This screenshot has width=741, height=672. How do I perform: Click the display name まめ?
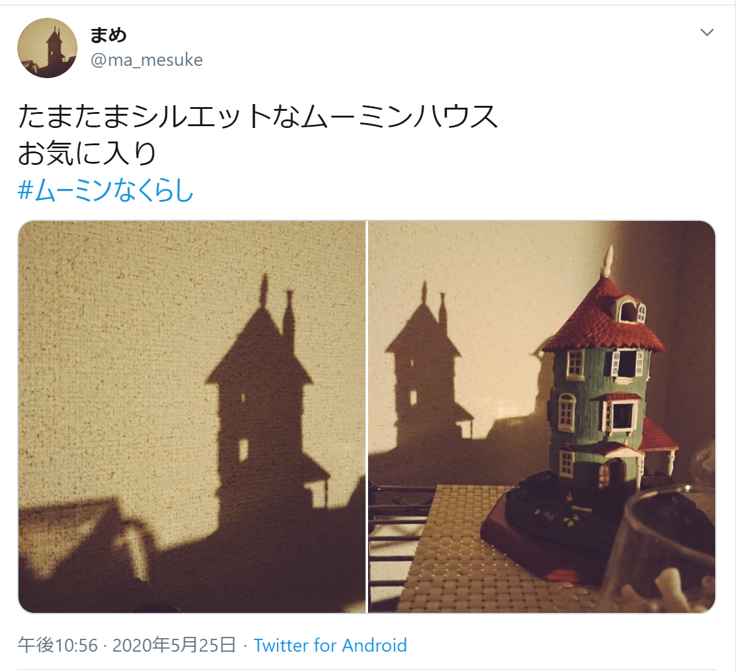pos(108,35)
